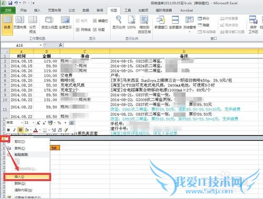Open Customize Quick Access Toolbar dropdown

click(x=33, y=3)
